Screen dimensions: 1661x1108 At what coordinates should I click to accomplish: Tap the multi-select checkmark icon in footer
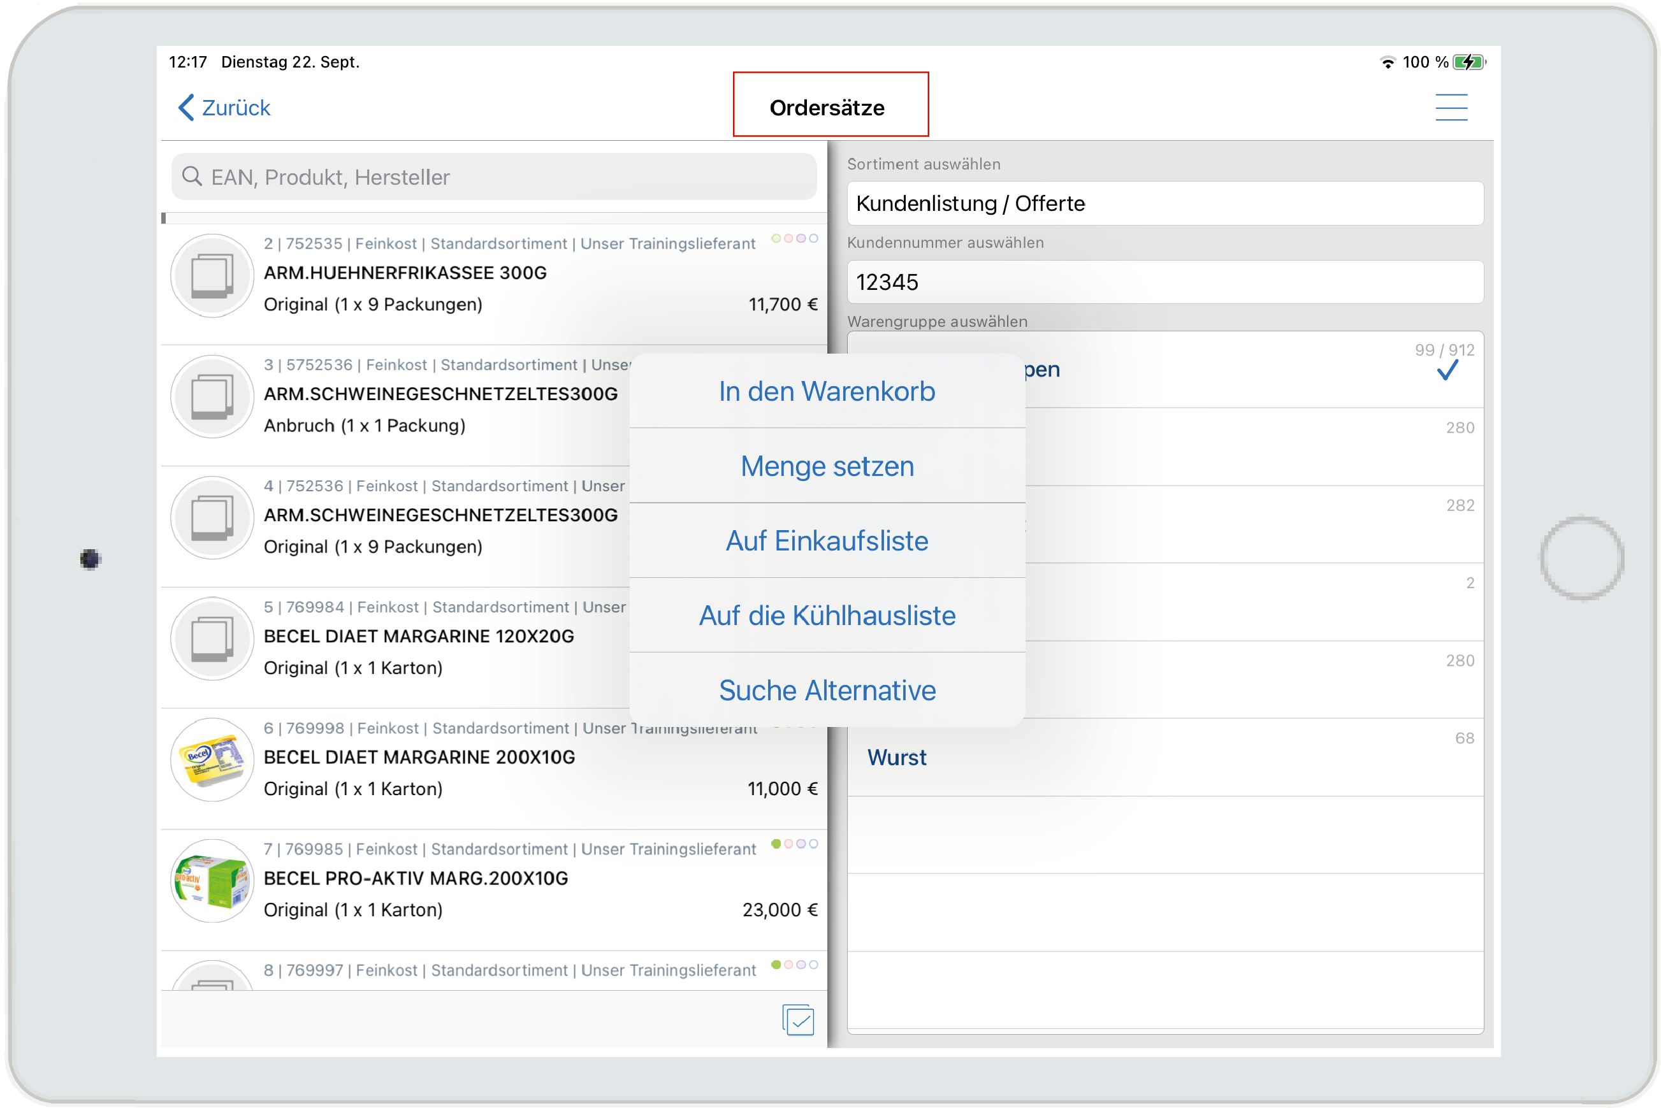798,1019
